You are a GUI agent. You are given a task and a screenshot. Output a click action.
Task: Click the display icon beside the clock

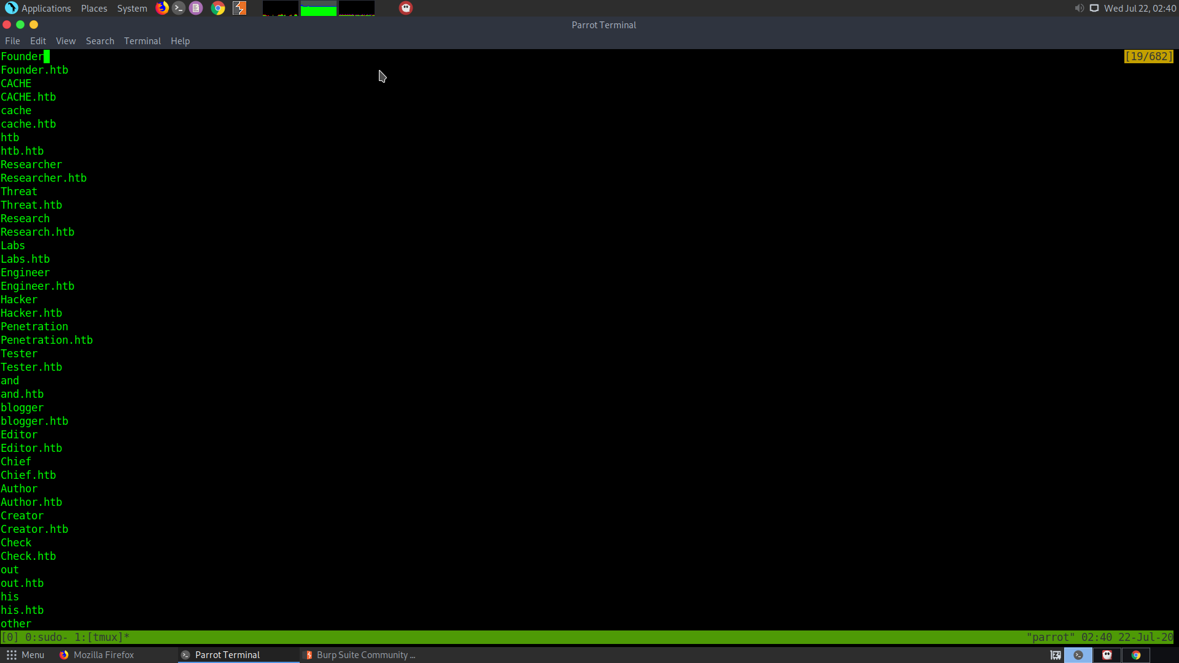pos(1094,8)
